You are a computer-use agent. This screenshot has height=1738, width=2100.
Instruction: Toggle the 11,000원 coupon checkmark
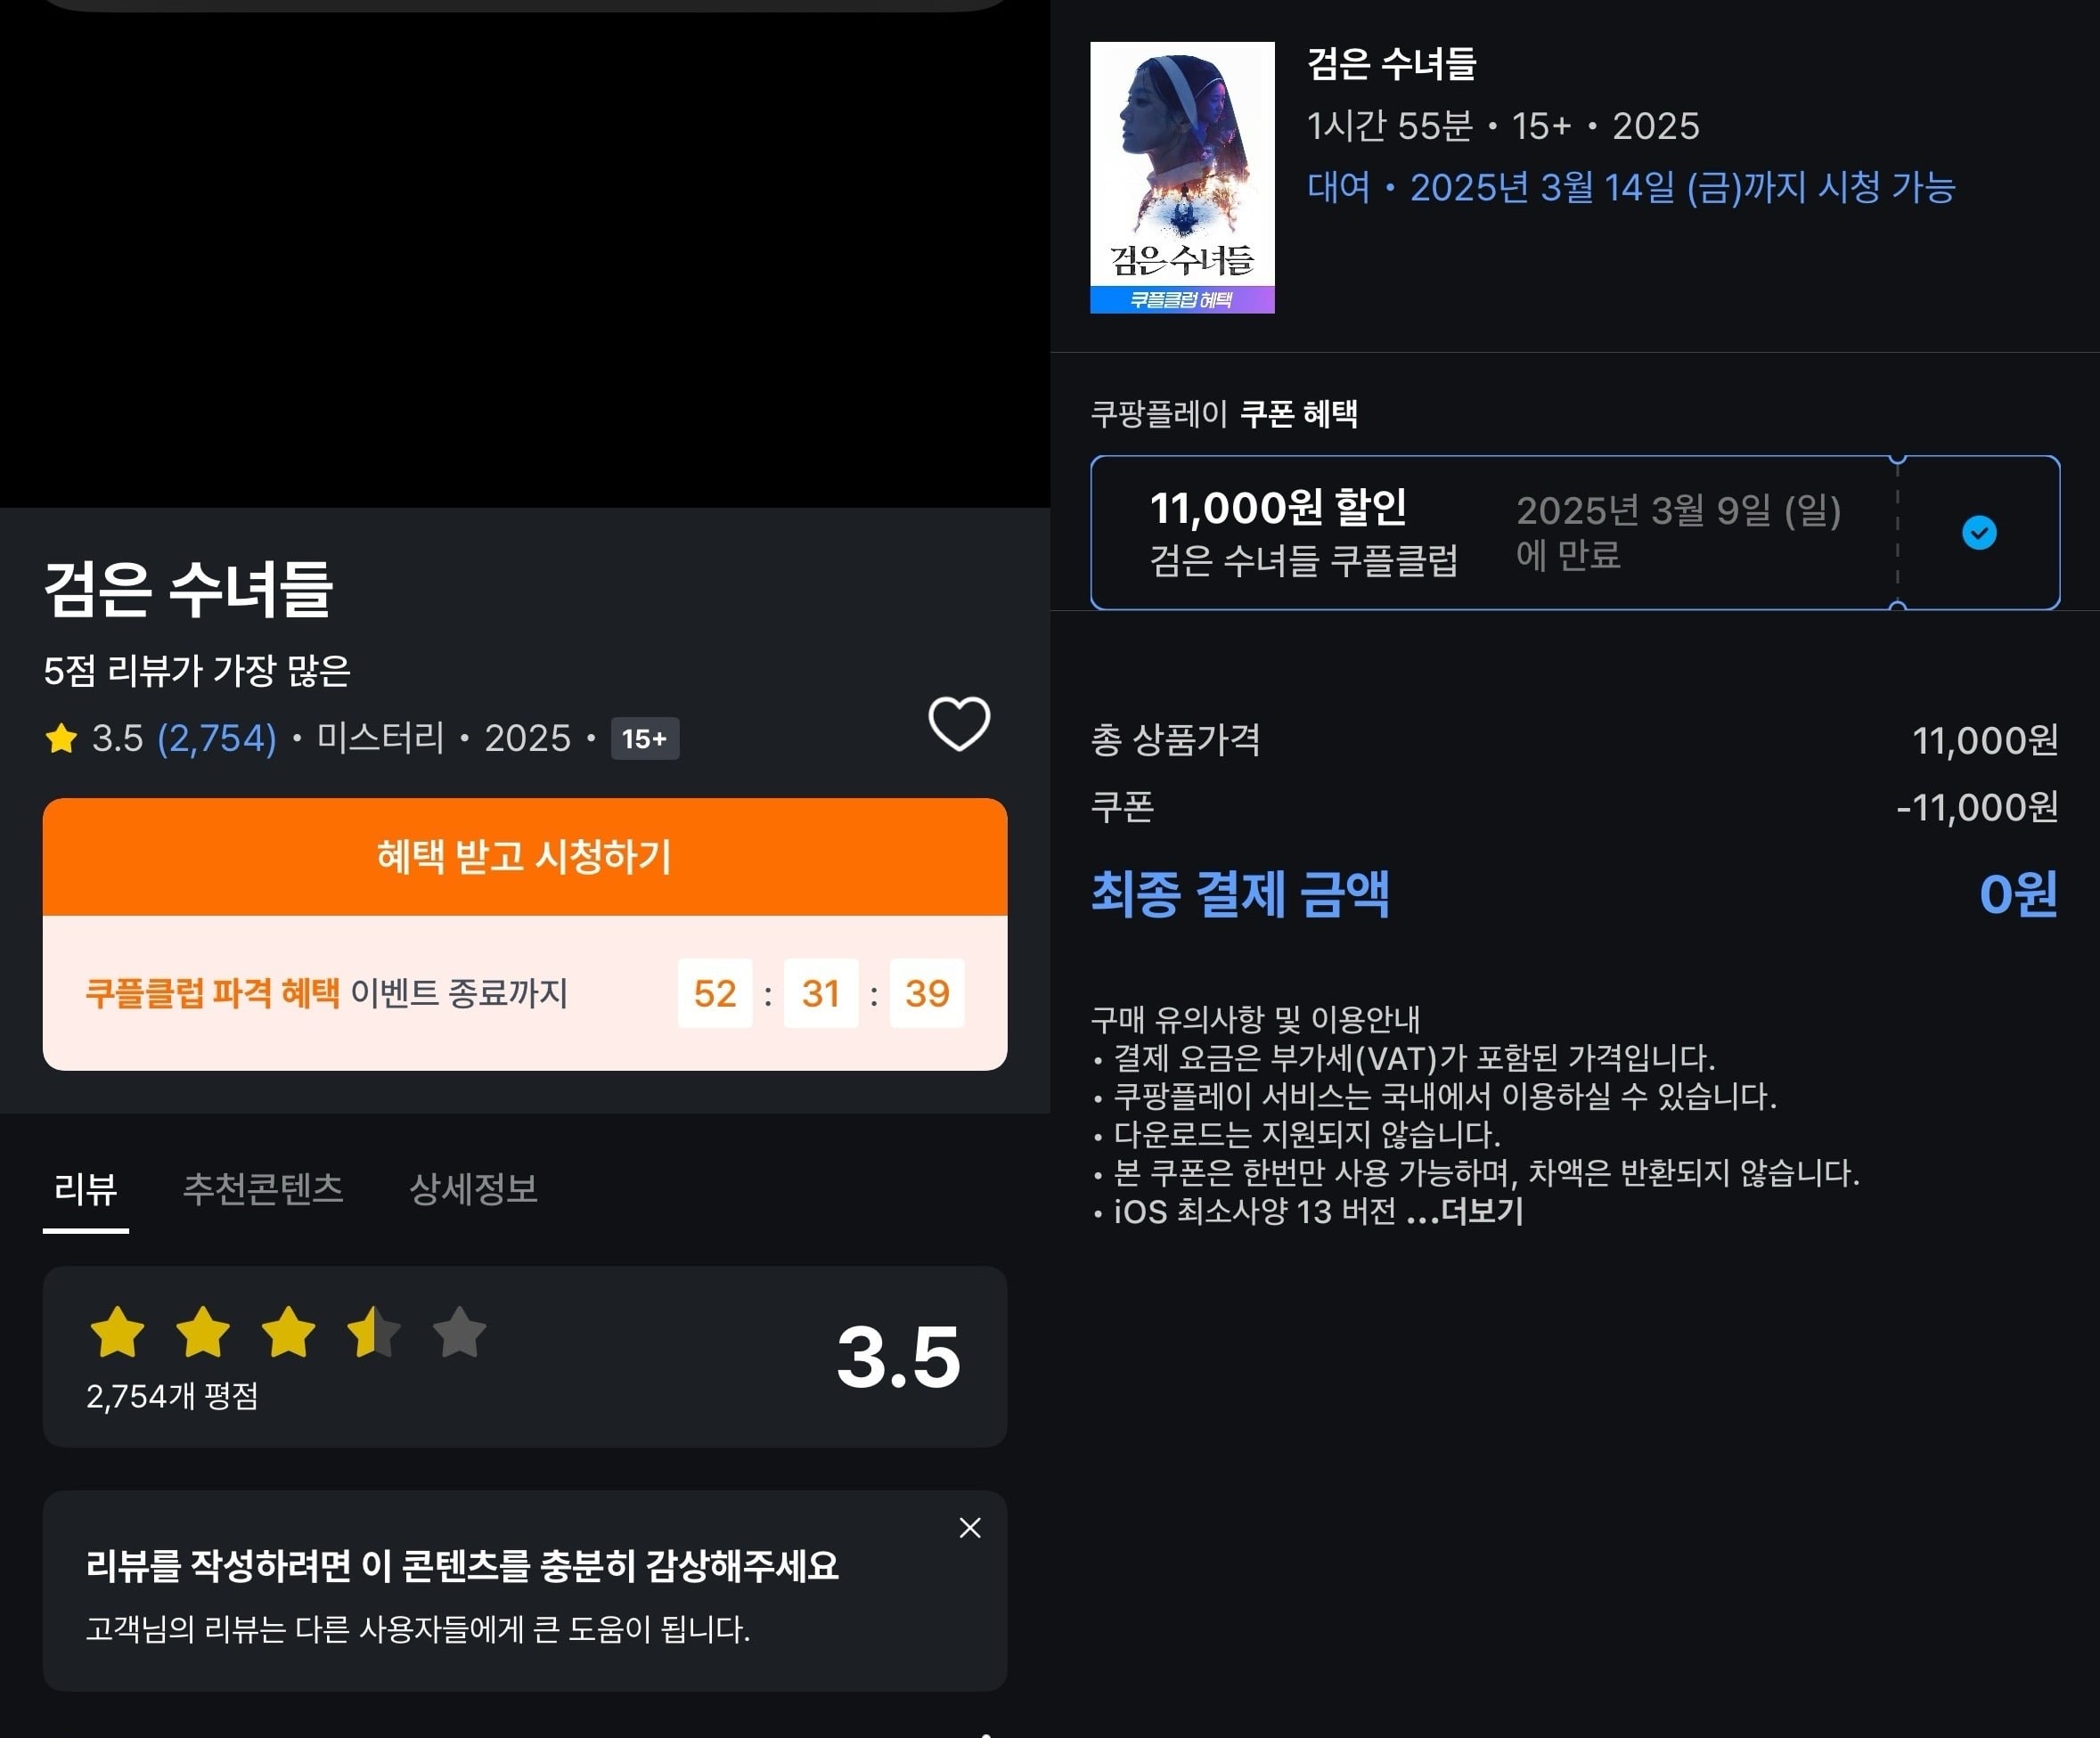[x=1979, y=532]
